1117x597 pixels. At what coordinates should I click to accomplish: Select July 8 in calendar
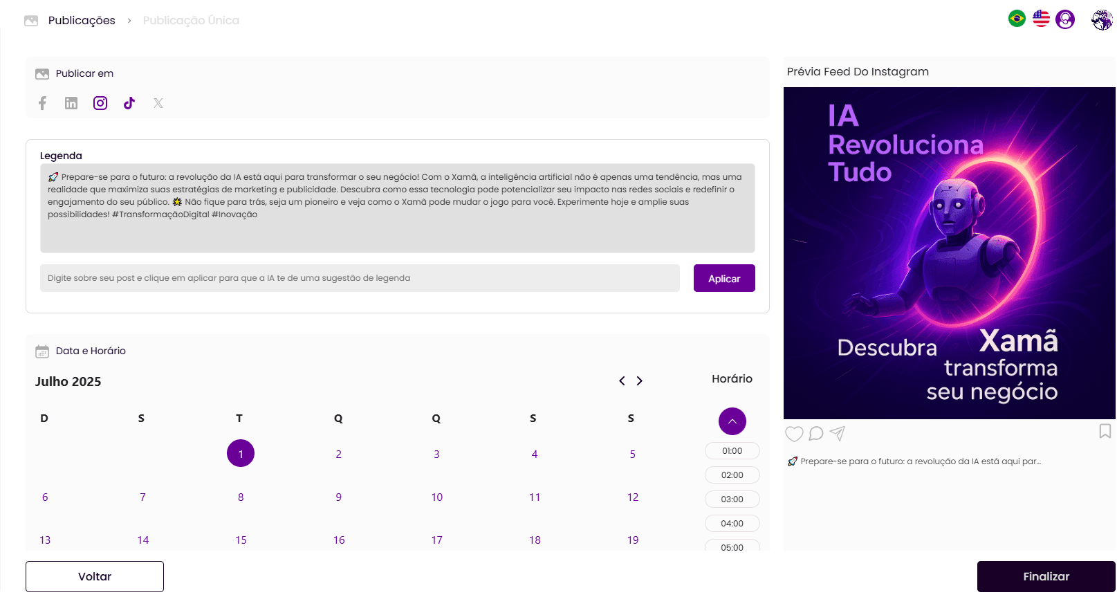(241, 497)
